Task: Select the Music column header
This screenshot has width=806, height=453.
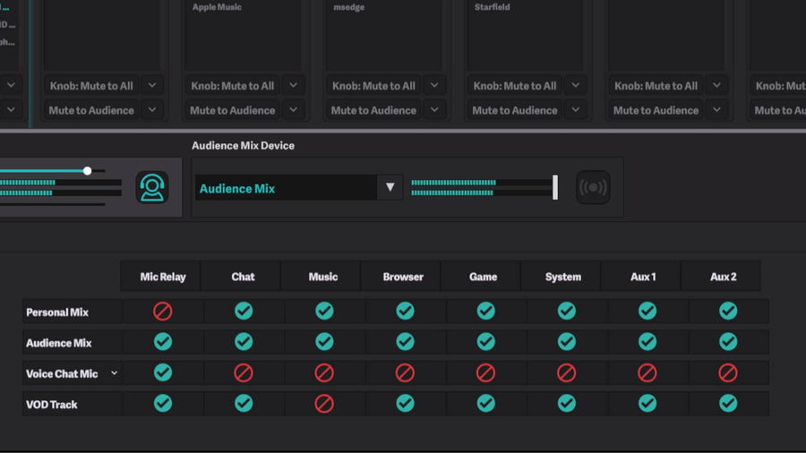Action: tap(322, 277)
